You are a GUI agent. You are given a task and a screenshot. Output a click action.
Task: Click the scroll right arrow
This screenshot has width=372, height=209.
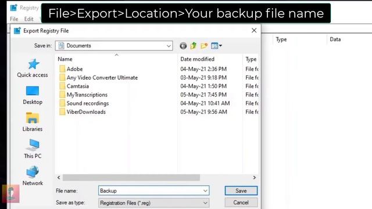click(255, 178)
